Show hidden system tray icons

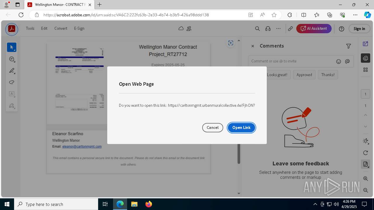(x=315, y=204)
